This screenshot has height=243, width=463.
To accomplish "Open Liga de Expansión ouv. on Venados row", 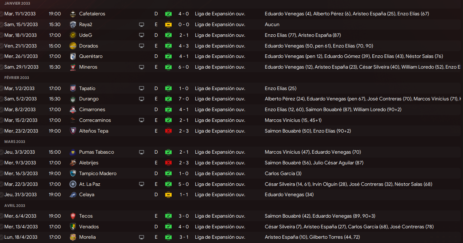I will click(x=220, y=227).
